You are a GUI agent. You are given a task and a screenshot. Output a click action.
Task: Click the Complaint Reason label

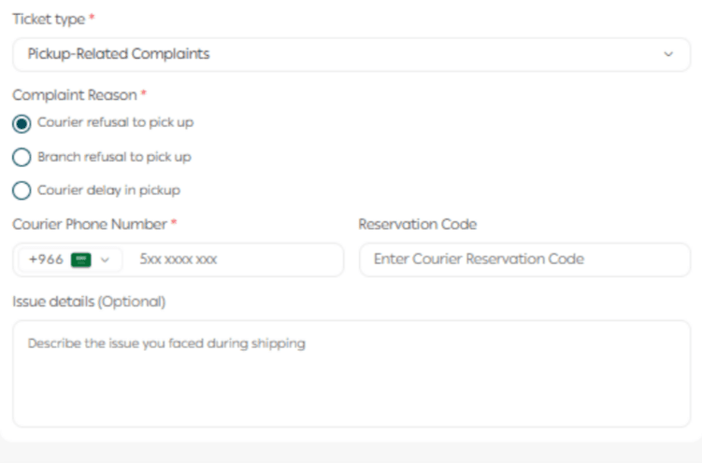[74, 95]
